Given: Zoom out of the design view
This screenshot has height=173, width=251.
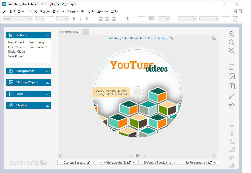Looking at the screenshot, I should point(231,42).
